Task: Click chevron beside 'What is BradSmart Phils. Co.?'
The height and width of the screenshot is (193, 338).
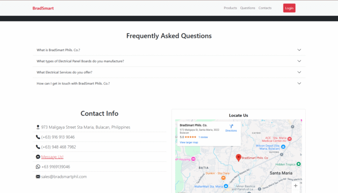Action: click(x=299, y=50)
